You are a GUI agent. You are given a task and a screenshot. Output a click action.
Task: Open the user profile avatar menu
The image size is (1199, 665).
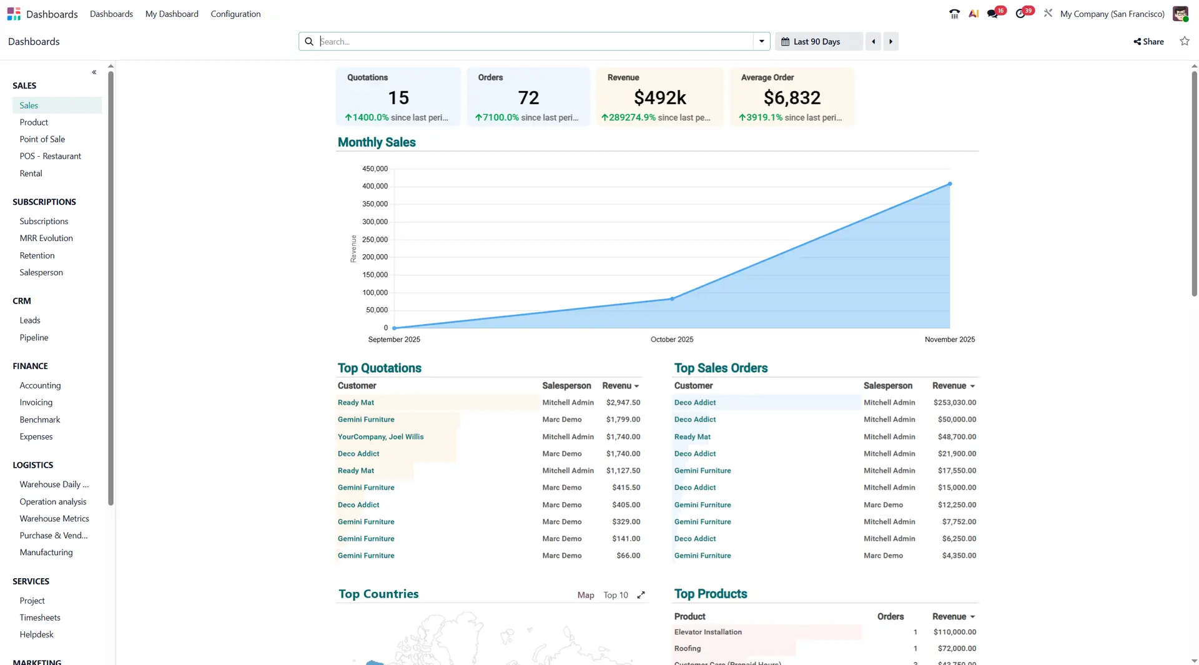point(1180,13)
